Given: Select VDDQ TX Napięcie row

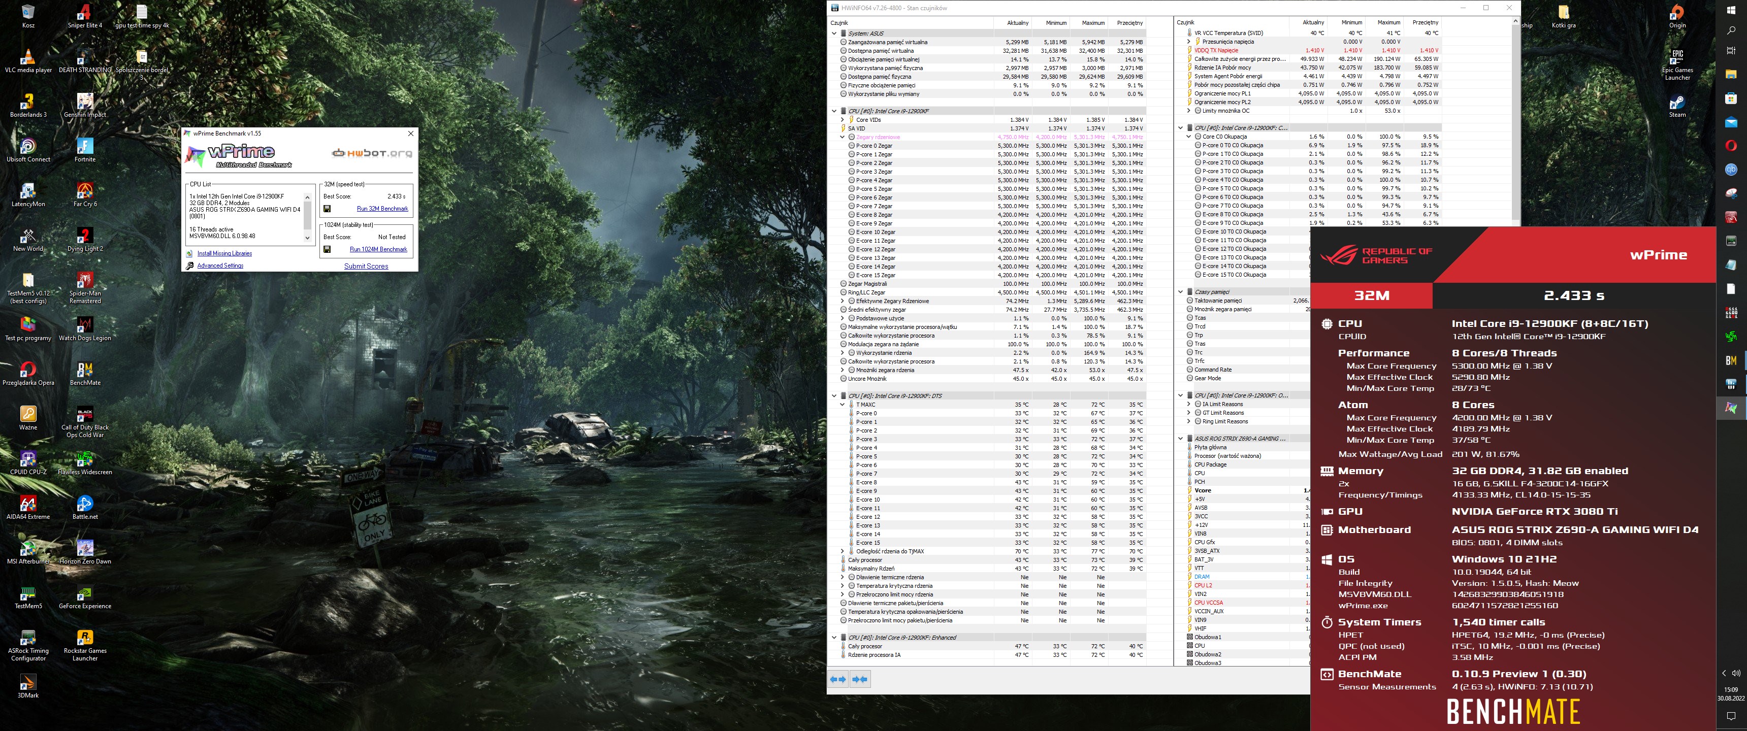Looking at the screenshot, I should coord(1313,50).
